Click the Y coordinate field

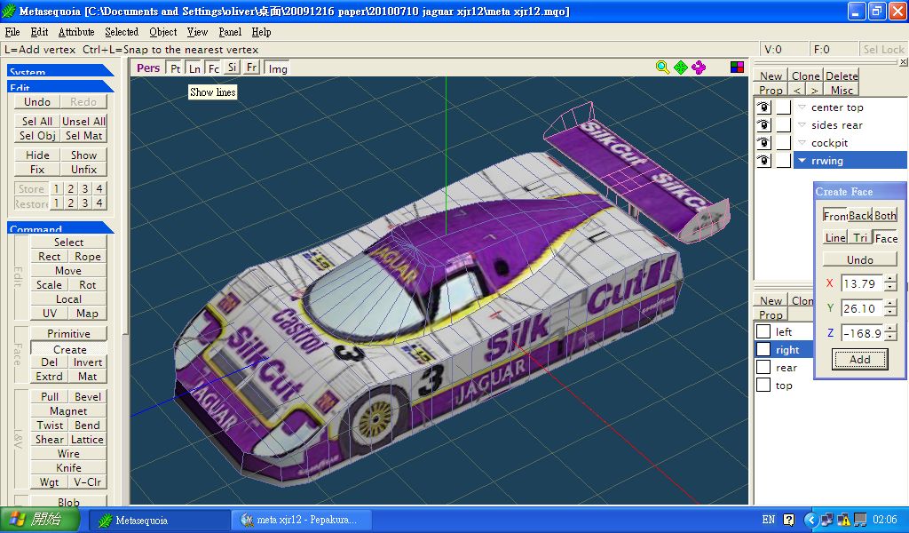click(x=862, y=308)
